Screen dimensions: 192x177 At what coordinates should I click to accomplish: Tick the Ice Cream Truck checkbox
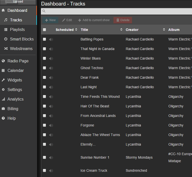(x=44, y=170)
